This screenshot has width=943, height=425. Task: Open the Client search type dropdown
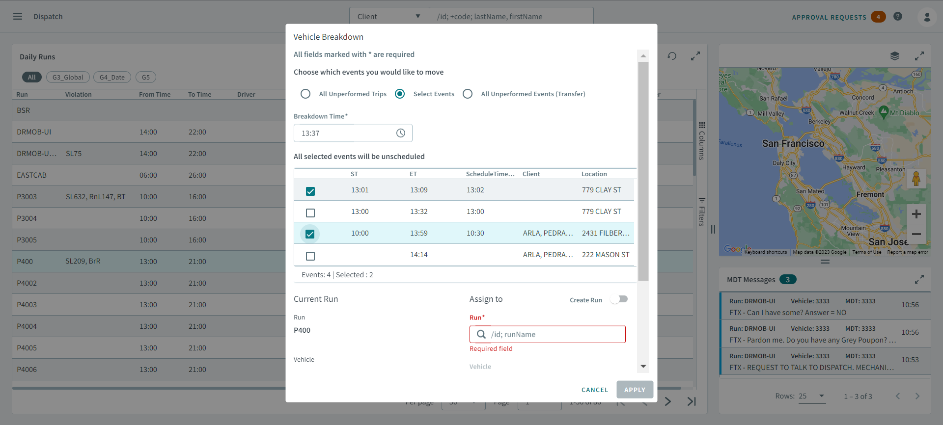click(x=389, y=16)
